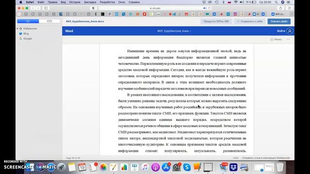Open Skype in Dock
310x174 pixels.
187,167
